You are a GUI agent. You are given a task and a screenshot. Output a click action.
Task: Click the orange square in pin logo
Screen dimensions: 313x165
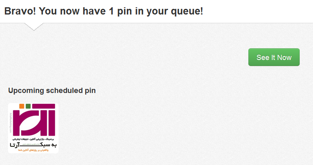click(x=21, y=106)
